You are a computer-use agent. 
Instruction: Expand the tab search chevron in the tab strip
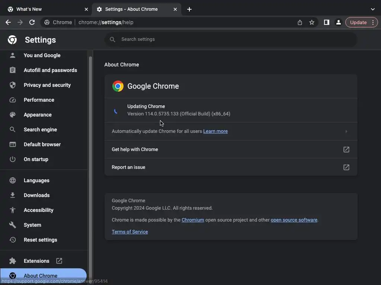(373, 9)
